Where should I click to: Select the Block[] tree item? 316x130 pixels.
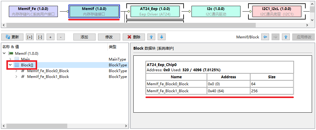coord(27,65)
